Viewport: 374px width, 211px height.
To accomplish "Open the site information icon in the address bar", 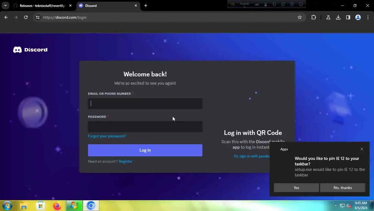I will (x=38, y=17).
